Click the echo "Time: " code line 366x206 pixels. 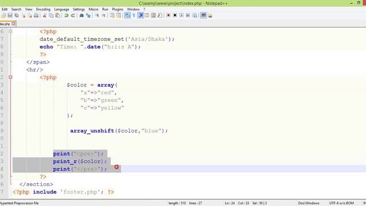pyautogui.click(x=90, y=47)
